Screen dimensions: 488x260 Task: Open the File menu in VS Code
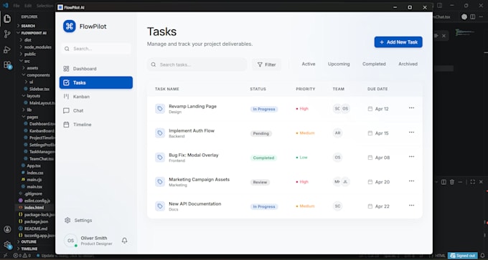pos(17,6)
